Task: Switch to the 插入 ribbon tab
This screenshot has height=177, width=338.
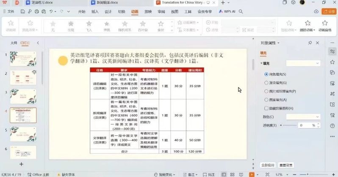Action: click(95, 12)
